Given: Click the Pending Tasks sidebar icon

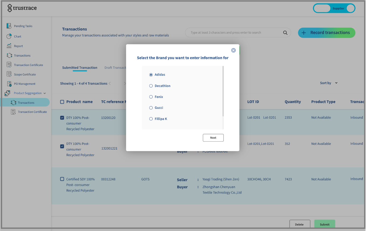Looking at the screenshot, I should [x=9, y=26].
